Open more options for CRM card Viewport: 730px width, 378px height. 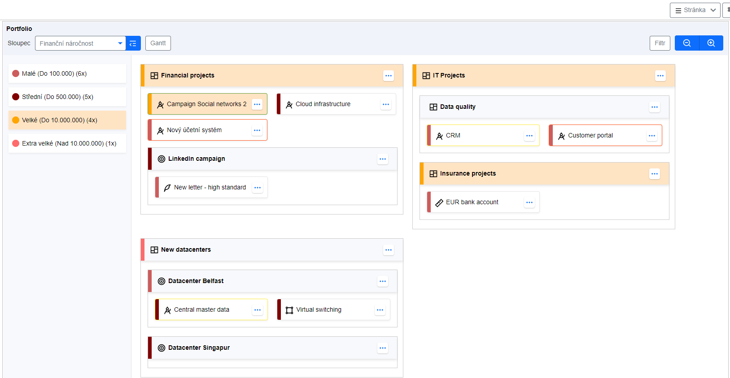click(x=529, y=136)
